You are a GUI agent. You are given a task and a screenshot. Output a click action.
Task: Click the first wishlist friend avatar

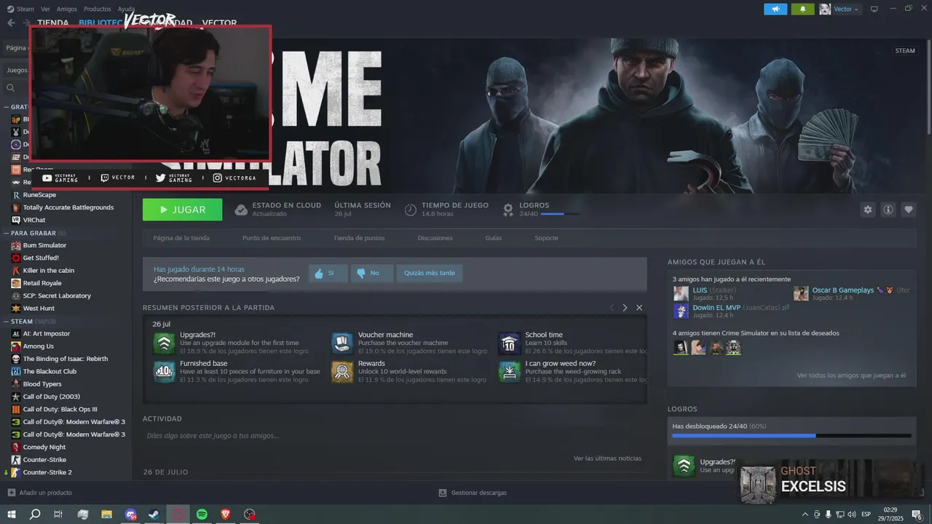click(x=680, y=347)
